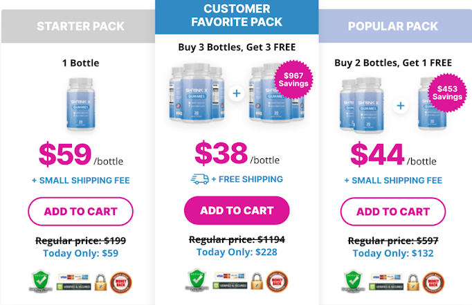Click the green secure shield in Starter Pack
Screen dimensions: 472x305
click(x=42, y=281)
